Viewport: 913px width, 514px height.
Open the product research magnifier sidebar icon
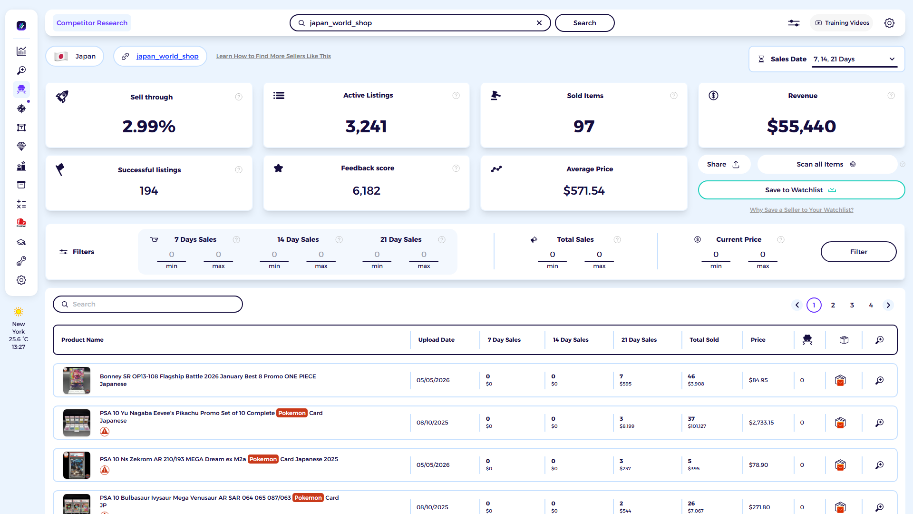[21, 70]
